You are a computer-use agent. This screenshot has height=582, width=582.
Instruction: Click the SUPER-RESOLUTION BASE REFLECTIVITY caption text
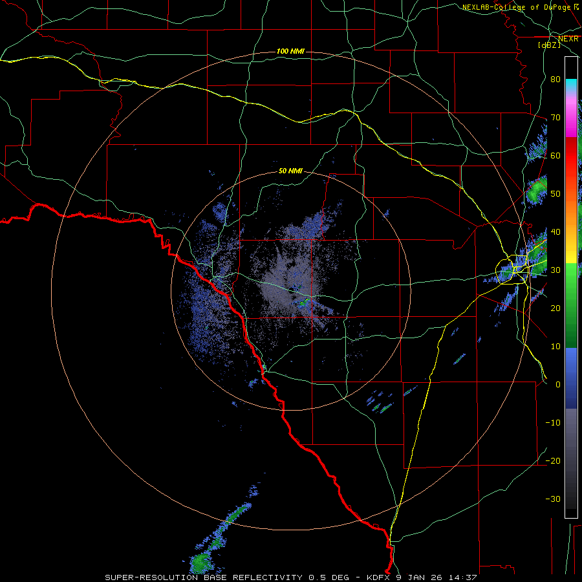coord(204,577)
